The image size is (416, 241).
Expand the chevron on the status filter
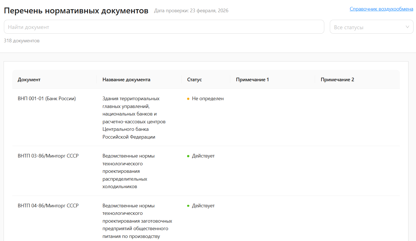pyautogui.click(x=407, y=27)
